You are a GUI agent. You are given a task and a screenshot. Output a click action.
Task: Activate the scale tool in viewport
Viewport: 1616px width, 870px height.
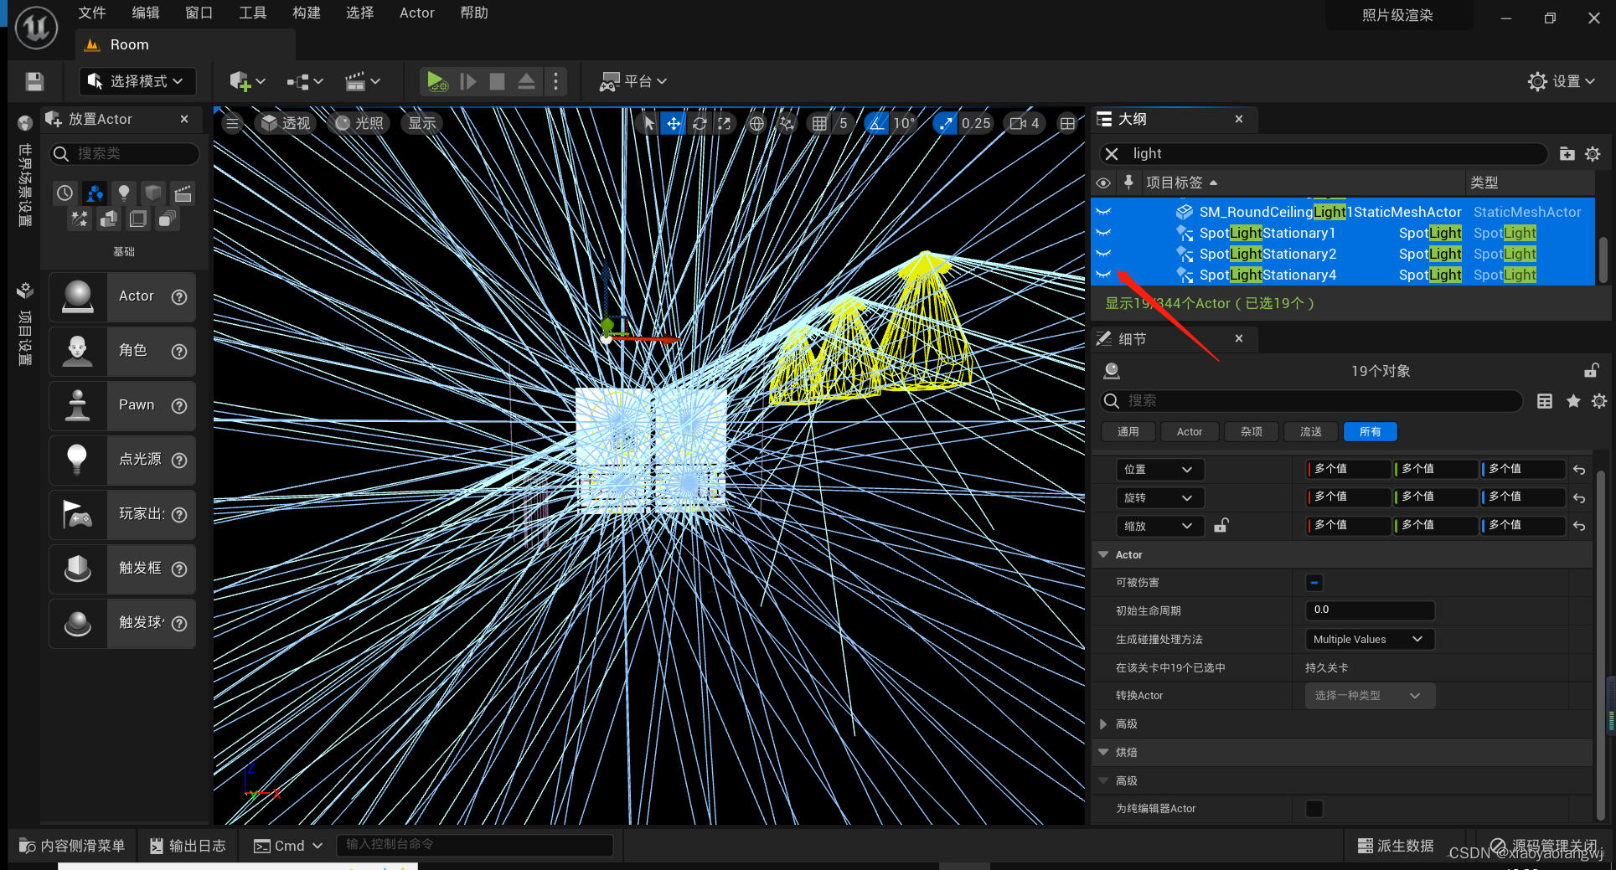coord(725,123)
